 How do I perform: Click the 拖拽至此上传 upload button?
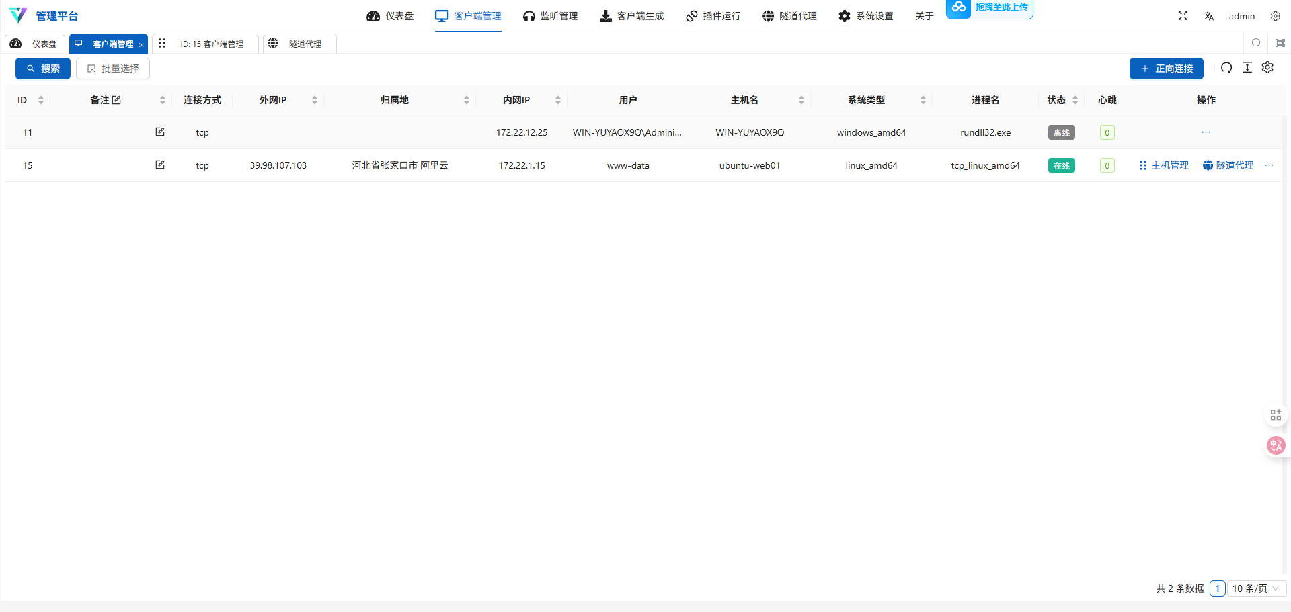[990, 8]
